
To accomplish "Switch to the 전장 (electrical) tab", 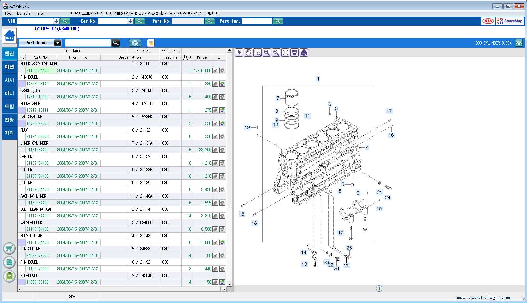I will pos(9,120).
